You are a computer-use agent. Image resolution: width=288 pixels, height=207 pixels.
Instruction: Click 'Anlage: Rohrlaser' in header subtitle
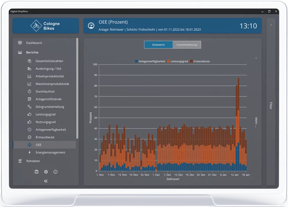111,30
